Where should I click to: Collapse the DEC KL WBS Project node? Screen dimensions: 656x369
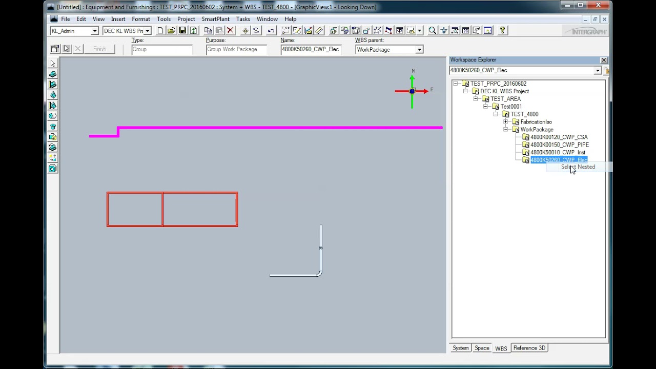(465, 91)
